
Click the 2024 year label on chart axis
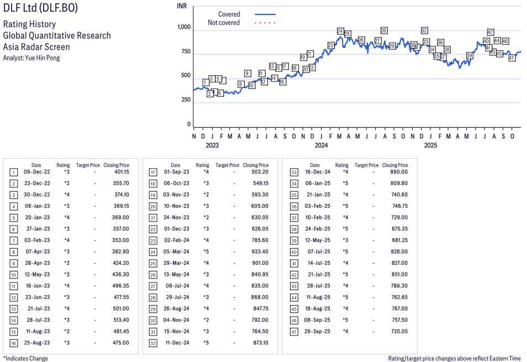321,145
